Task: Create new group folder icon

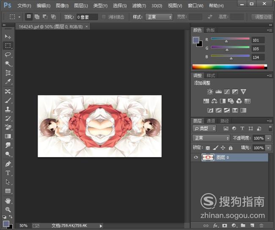Action: [x=243, y=225]
